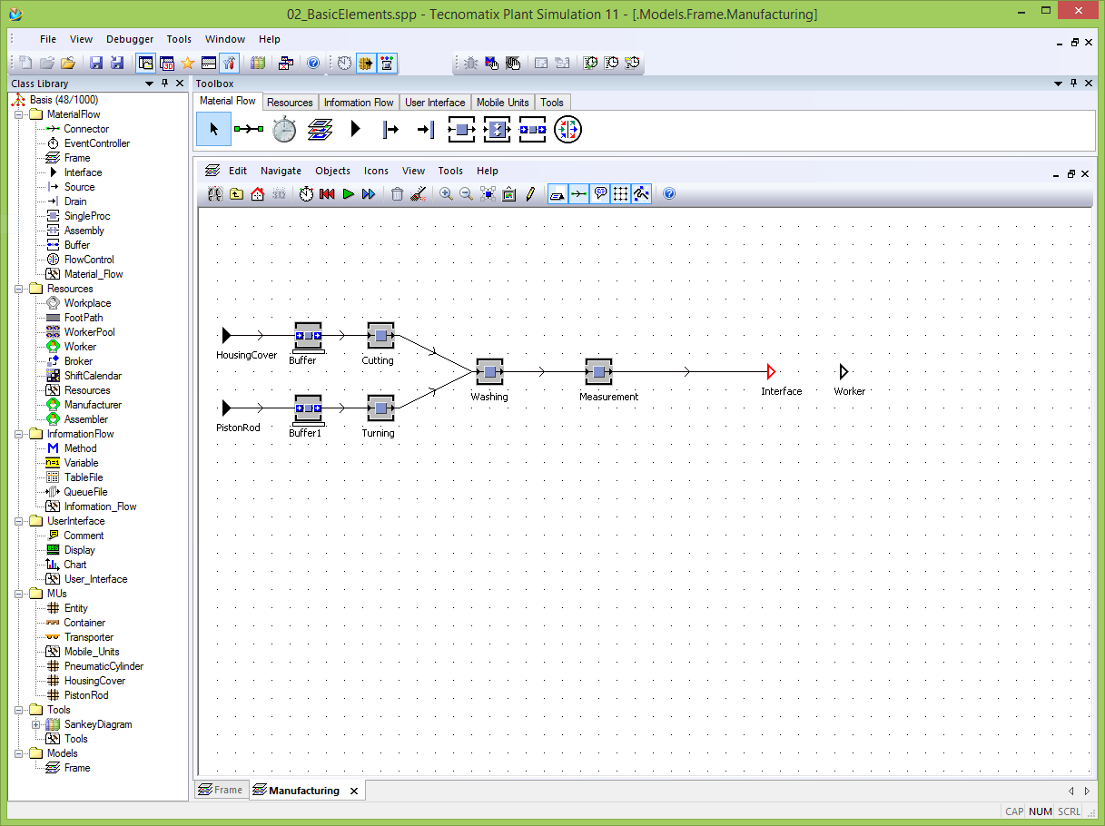Screen dimensions: 1105x826
Task: Pick the Source object in the Toolbox
Action: click(x=390, y=130)
